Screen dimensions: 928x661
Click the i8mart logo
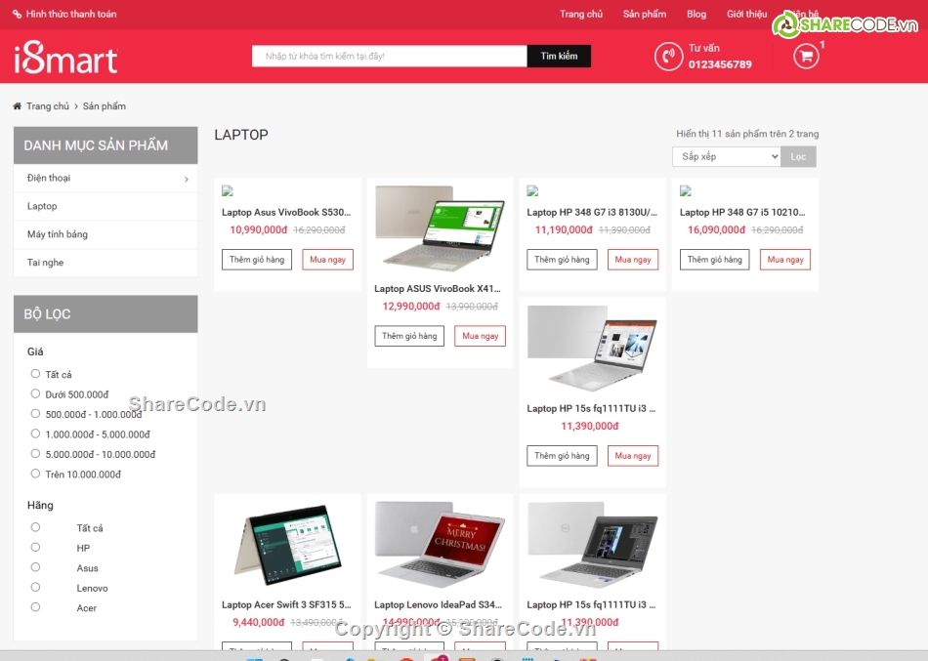coord(65,59)
